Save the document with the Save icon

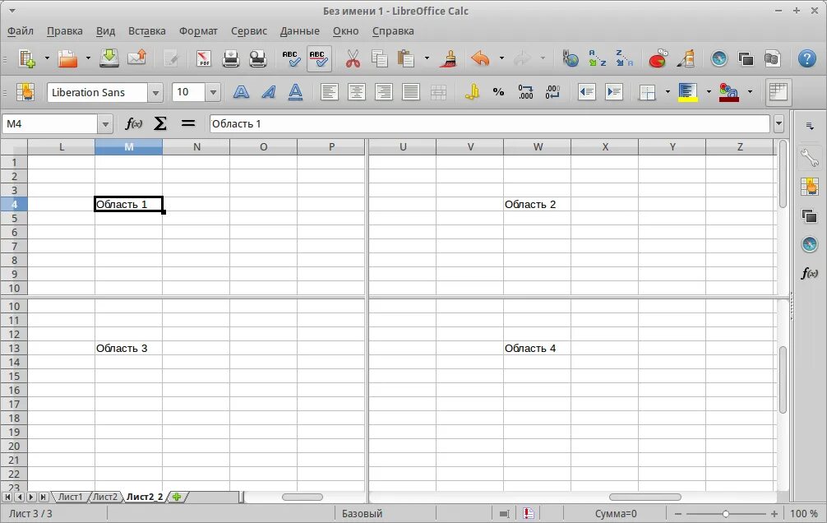point(109,58)
